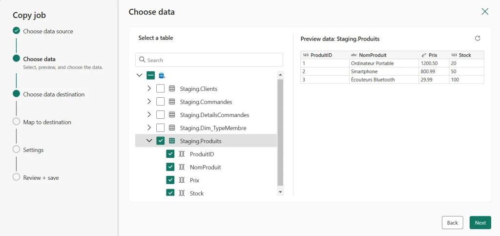
Task: Uncheck the NomProduit column checkbox
Action: [170, 167]
